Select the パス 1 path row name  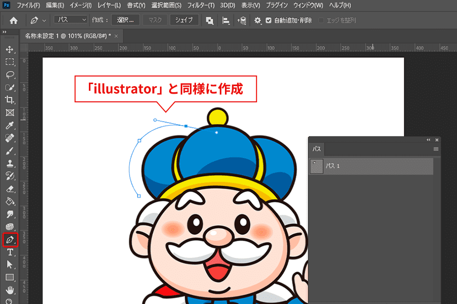pos(333,166)
